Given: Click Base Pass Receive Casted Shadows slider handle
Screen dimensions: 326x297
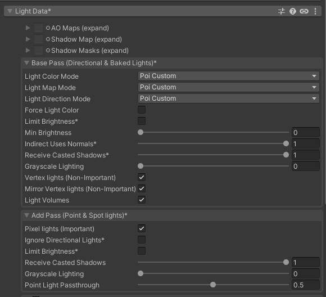Looking at the screenshot, I should pyautogui.click(x=286, y=155).
